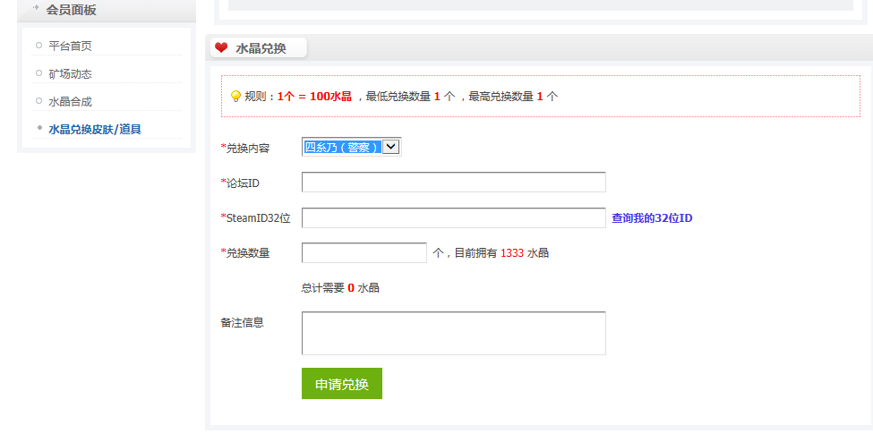
Task: Click the 备注信息 textarea
Action: click(454, 333)
